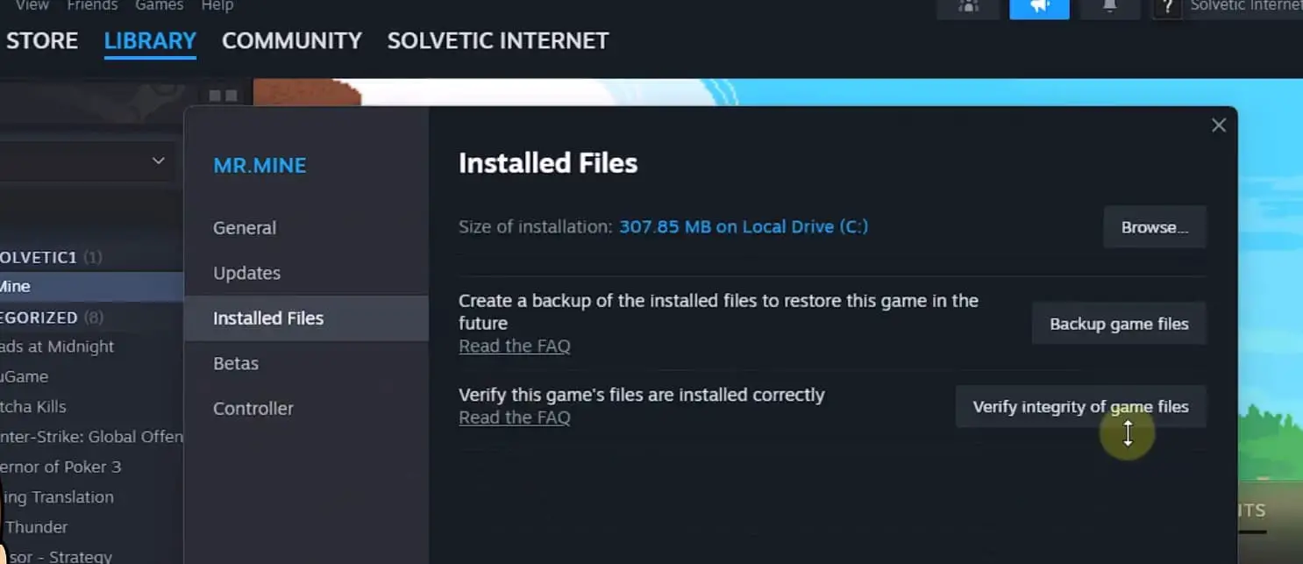
Task: Click the grid view icon in library
Action: pyautogui.click(x=224, y=96)
